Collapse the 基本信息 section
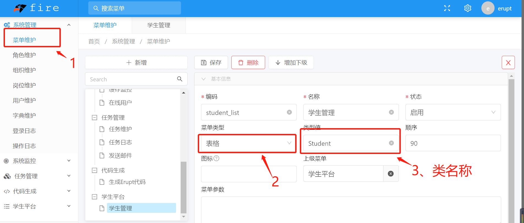The image size is (524, 223). tap(204, 79)
